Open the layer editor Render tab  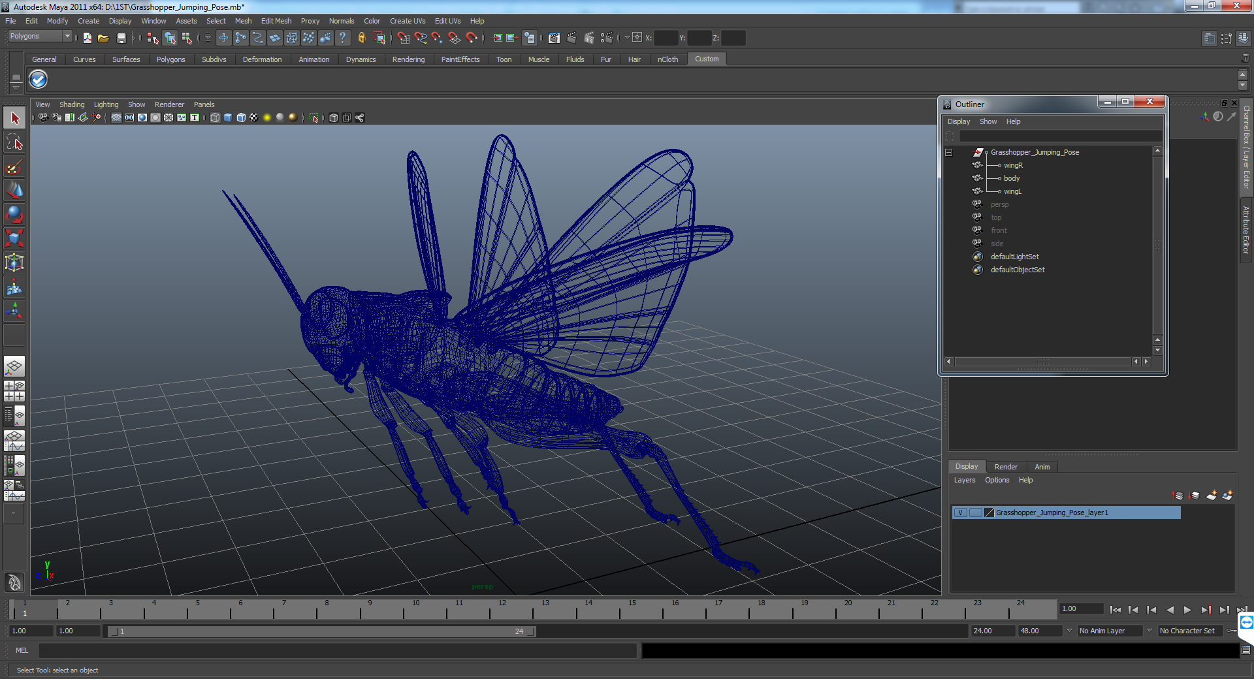click(x=1006, y=467)
